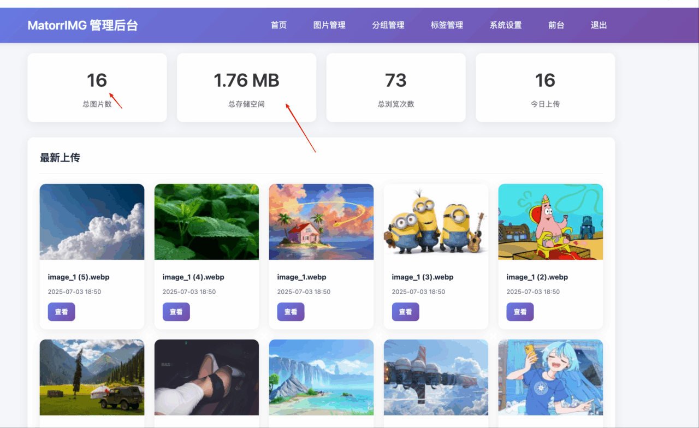Click 查看 for image_1 (3).webp
Image resolution: width=699 pixels, height=428 pixels.
[405, 312]
